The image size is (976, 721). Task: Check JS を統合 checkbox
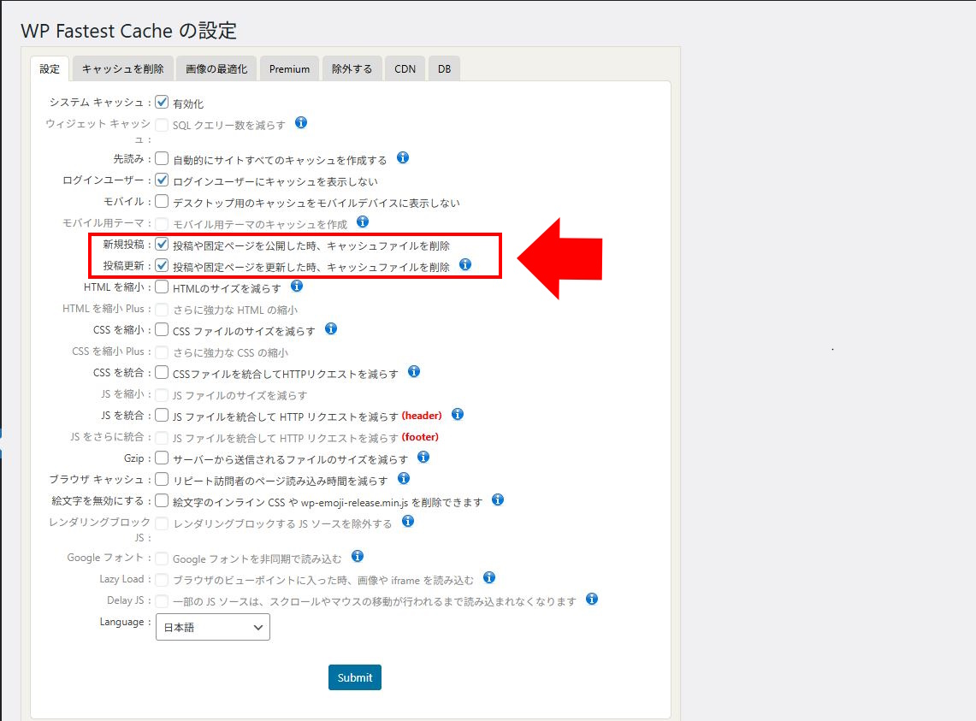(162, 415)
